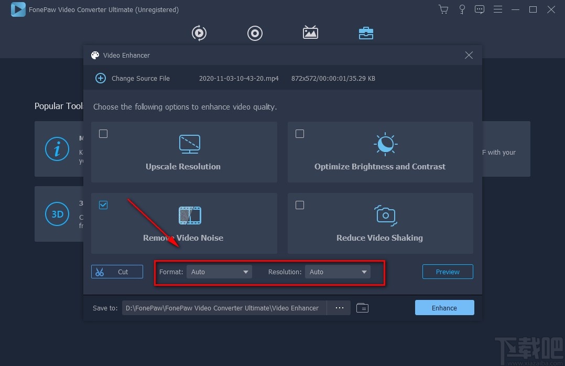Open the hamburger menu icon
The width and height of the screenshot is (565, 366).
pyautogui.click(x=497, y=9)
